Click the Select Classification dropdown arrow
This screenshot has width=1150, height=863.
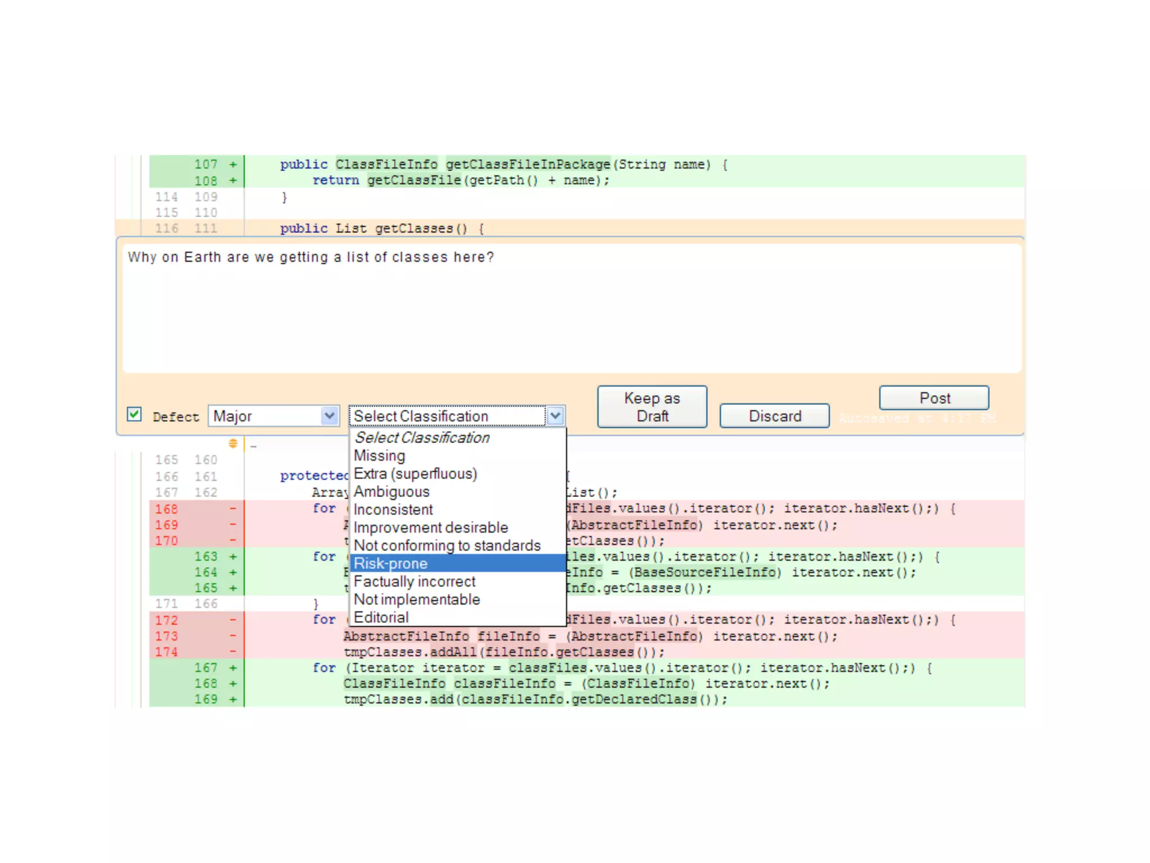tap(555, 416)
